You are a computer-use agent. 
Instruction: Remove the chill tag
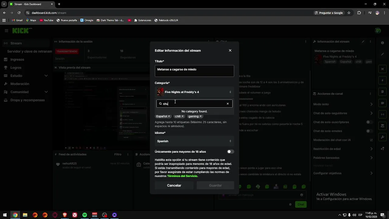(x=182, y=116)
